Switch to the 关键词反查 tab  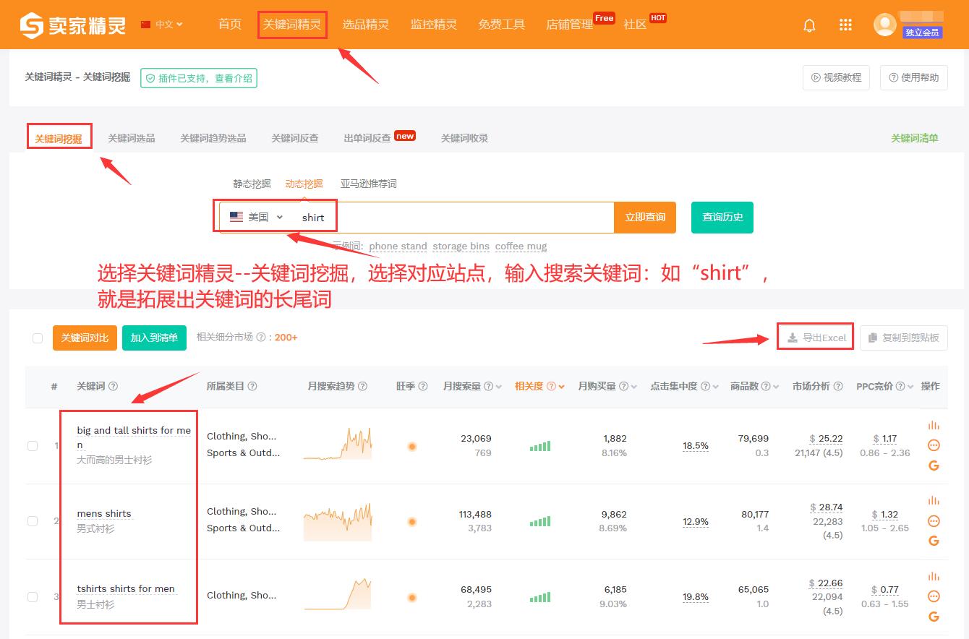pos(294,137)
